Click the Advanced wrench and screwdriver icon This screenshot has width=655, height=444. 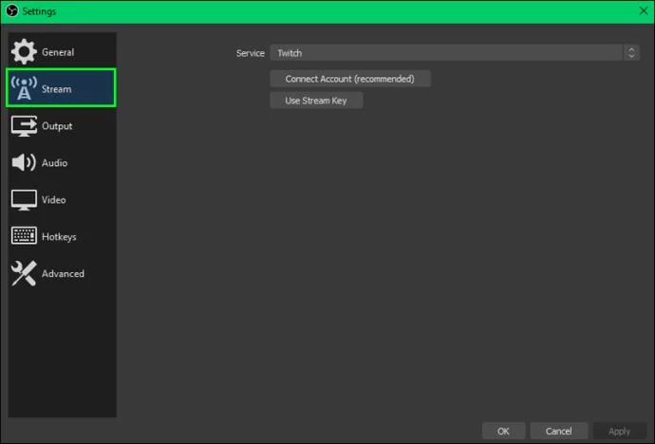point(24,273)
